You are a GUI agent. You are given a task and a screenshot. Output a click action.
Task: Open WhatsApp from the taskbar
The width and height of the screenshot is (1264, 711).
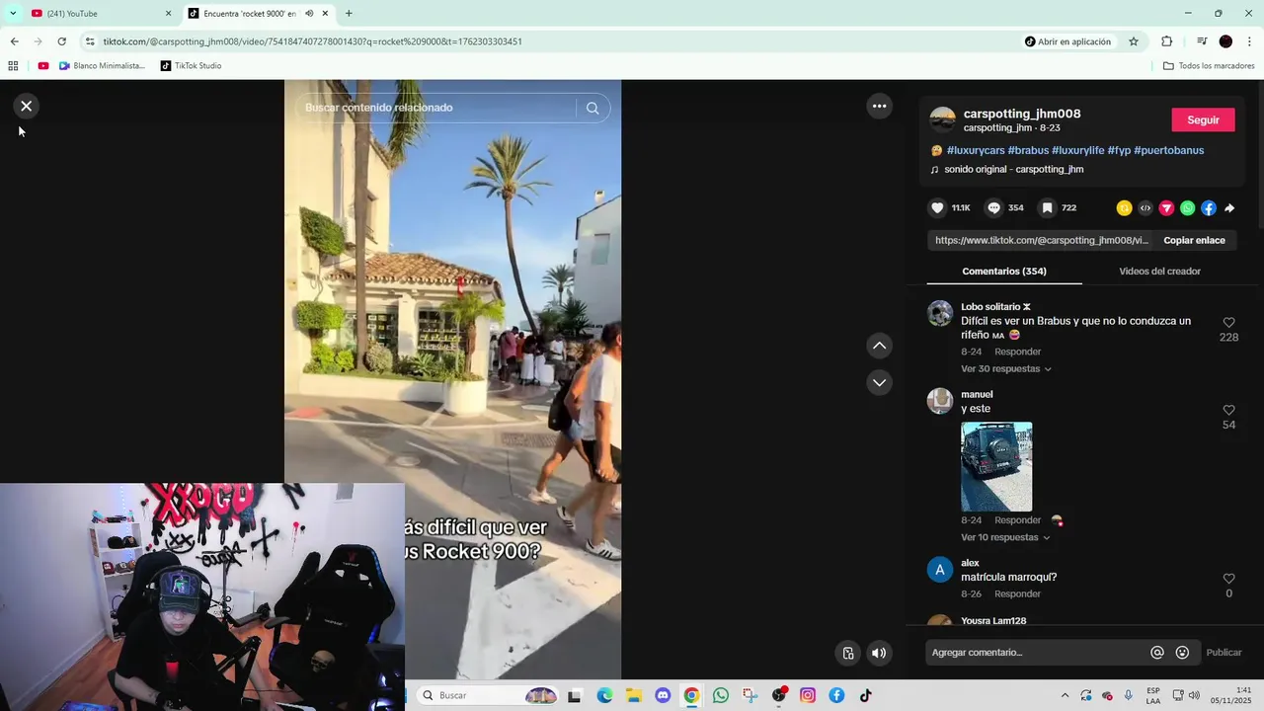[721, 695]
